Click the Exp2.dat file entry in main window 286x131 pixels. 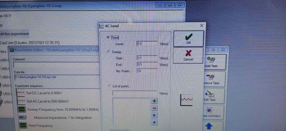tap(30, 43)
